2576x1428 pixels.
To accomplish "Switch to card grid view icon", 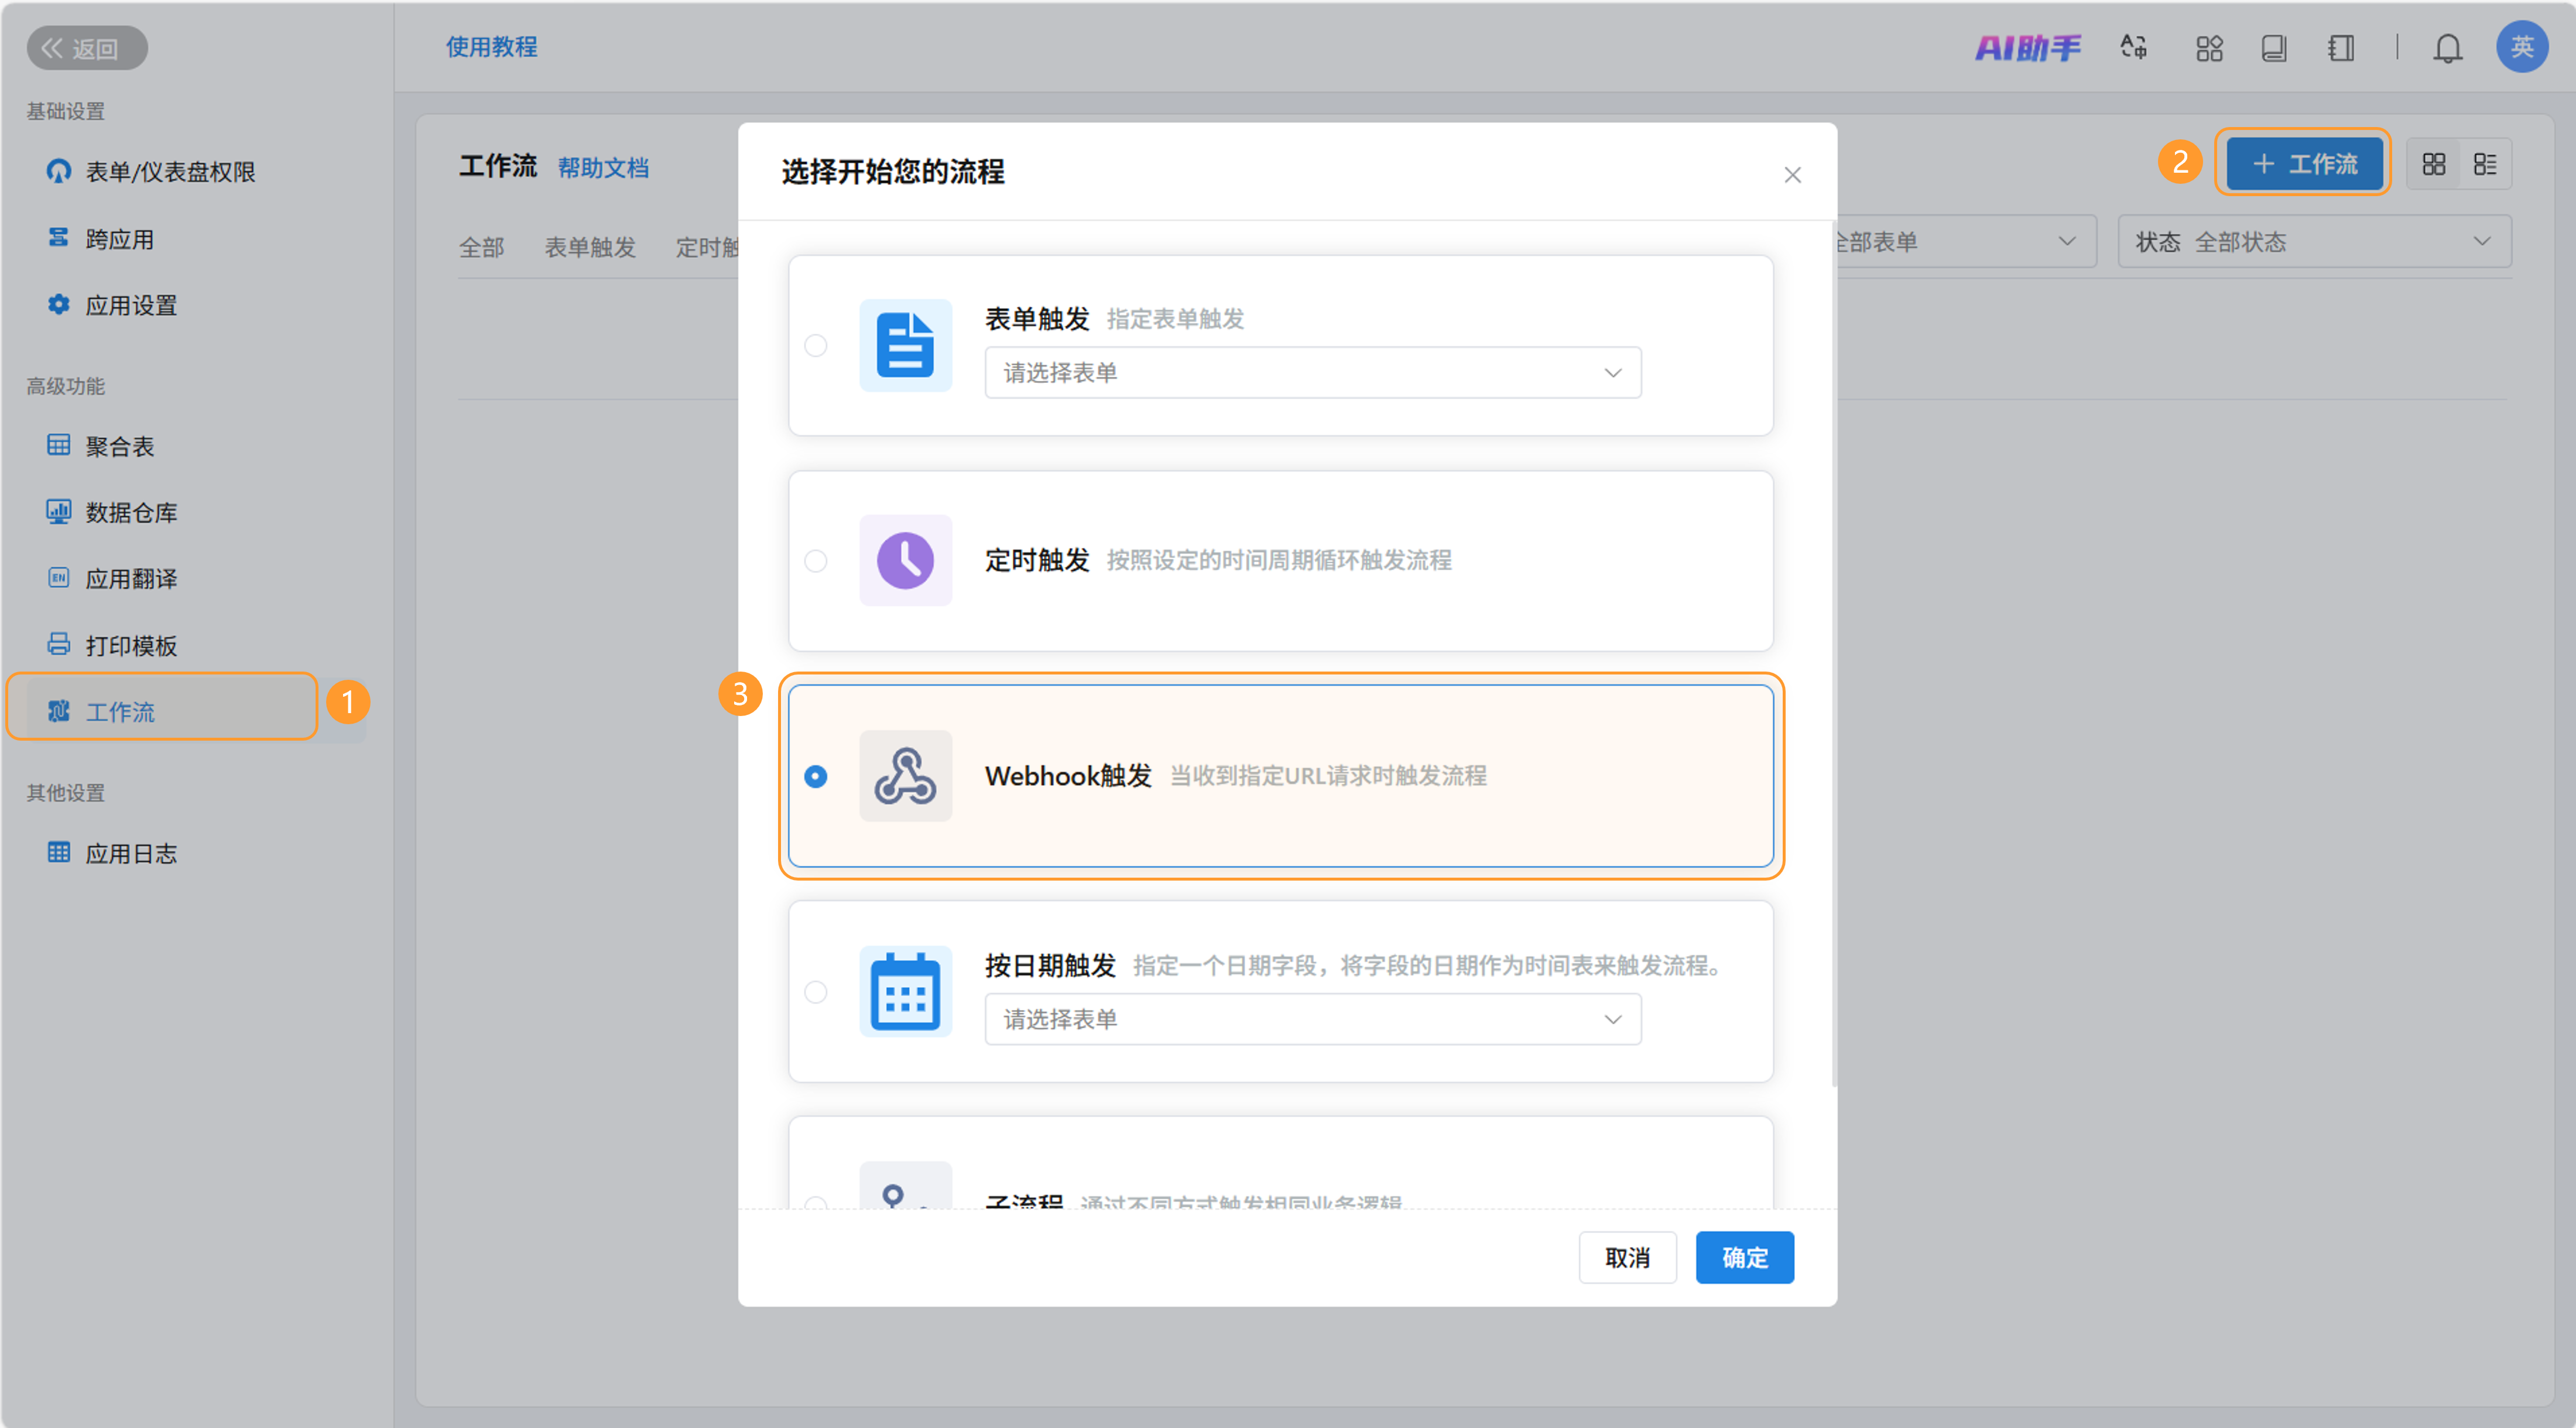I will point(2433,164).
